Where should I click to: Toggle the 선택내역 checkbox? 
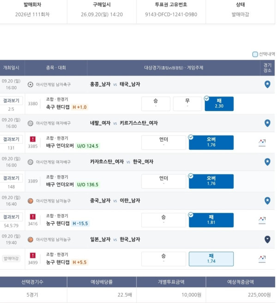tap(255, 54)
